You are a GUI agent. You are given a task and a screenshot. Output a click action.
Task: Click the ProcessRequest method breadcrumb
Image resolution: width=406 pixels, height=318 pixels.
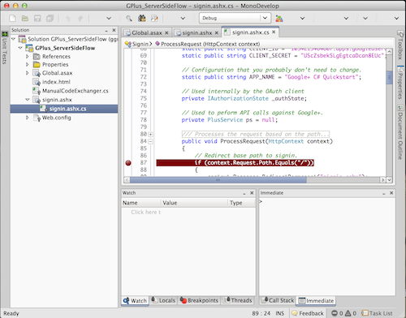pos(207,44)
